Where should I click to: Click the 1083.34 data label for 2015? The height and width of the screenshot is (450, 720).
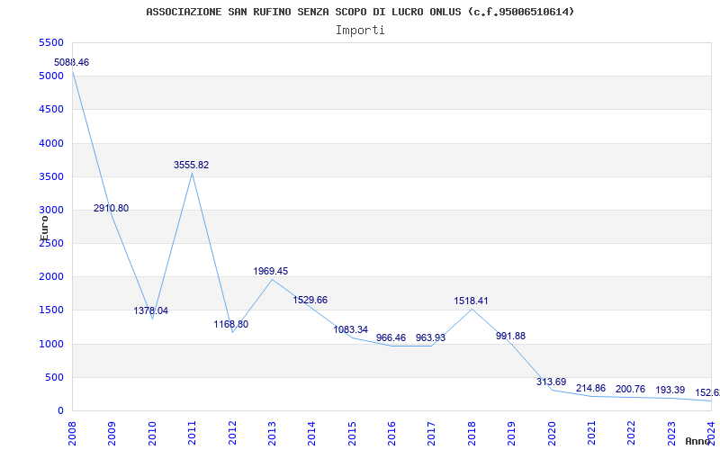coord(351,329)
